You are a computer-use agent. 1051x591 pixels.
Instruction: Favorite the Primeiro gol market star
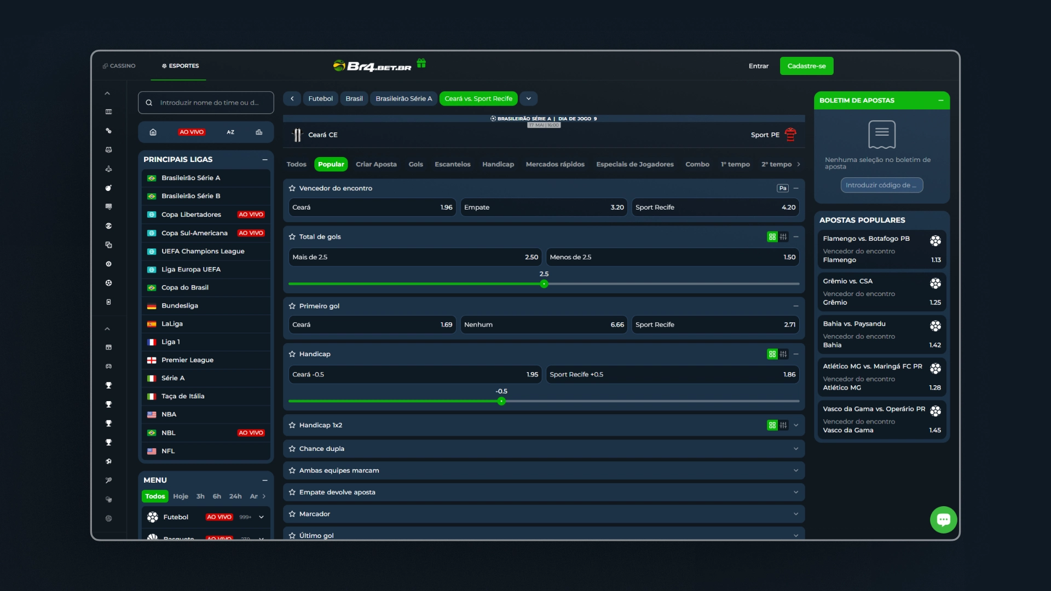(x=292, y=306)
